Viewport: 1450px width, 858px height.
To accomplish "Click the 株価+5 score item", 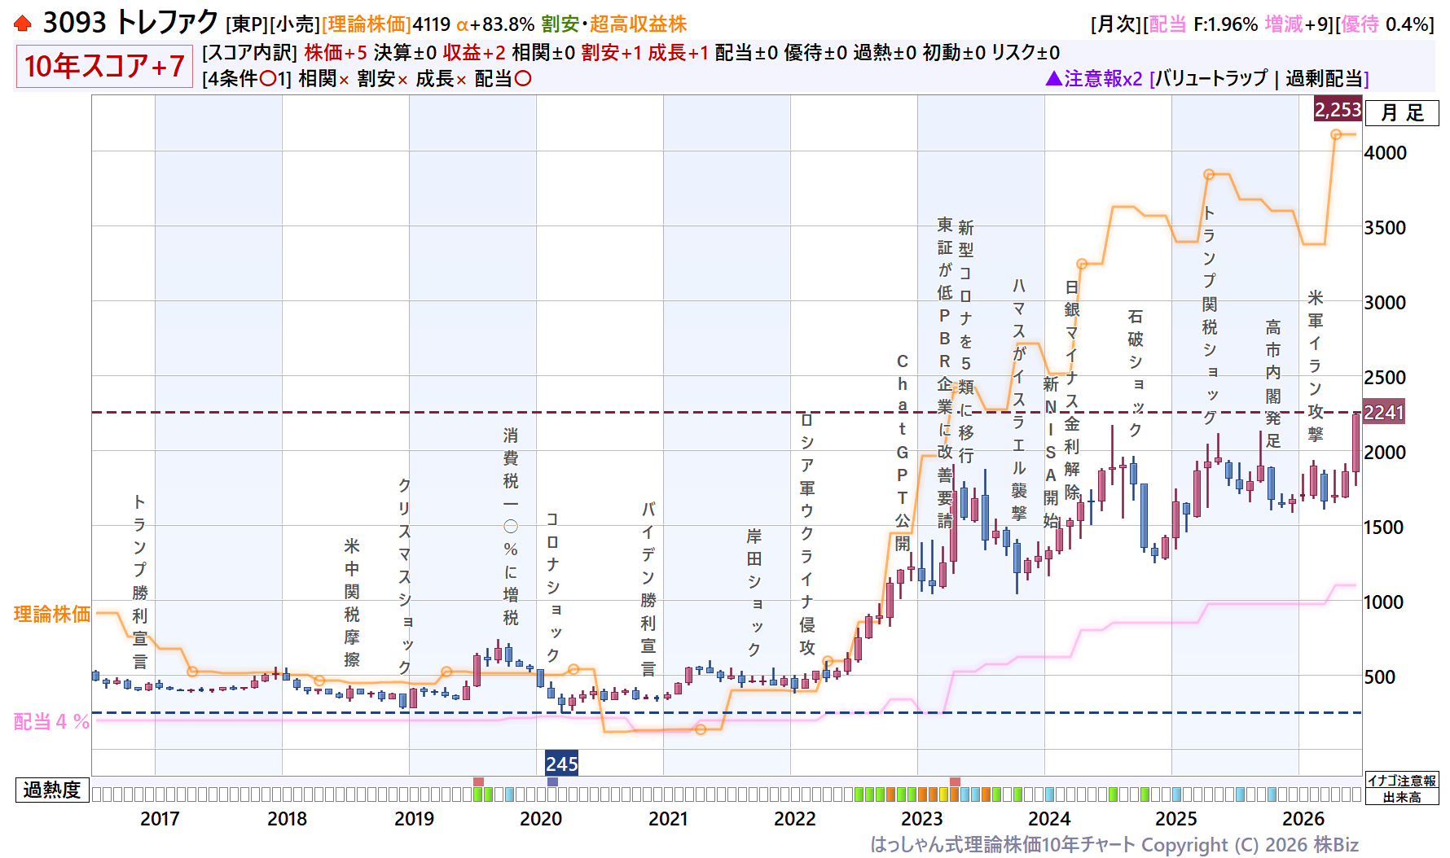I will tap(336, 53).
